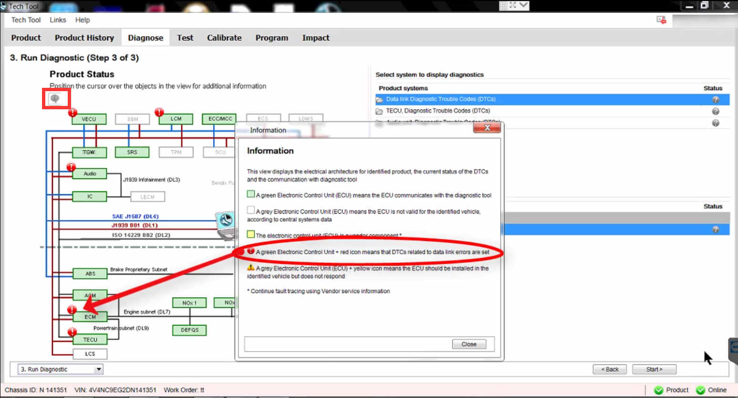738x398 pixels.
Task: Switch to the Test tab
Action: tap(185, 38)
